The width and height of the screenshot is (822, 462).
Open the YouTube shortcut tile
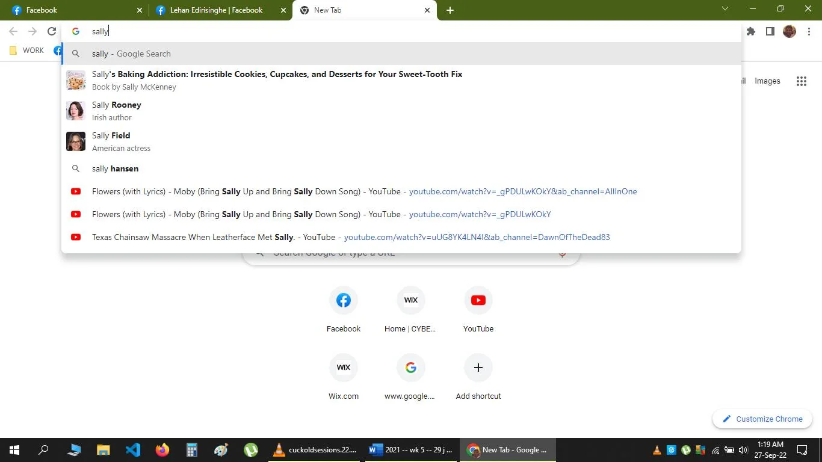point(478,309)
